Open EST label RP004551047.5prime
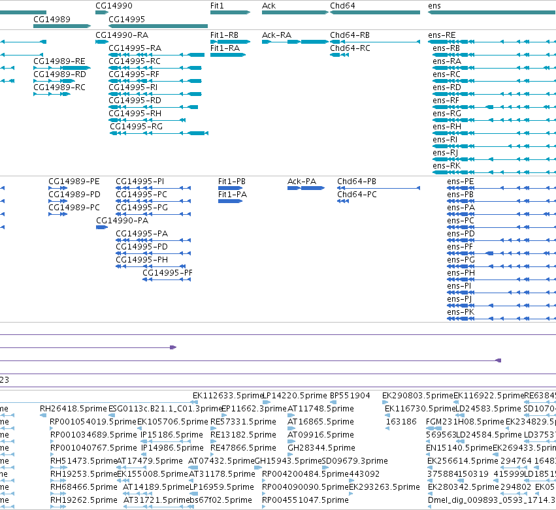 pyautogui.click(x=305, y=500)
